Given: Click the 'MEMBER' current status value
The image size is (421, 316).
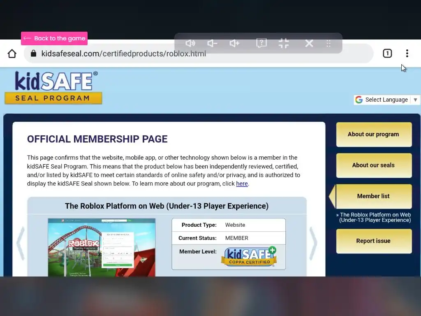Looking at the screenshot, I should [x=237, y=238].
